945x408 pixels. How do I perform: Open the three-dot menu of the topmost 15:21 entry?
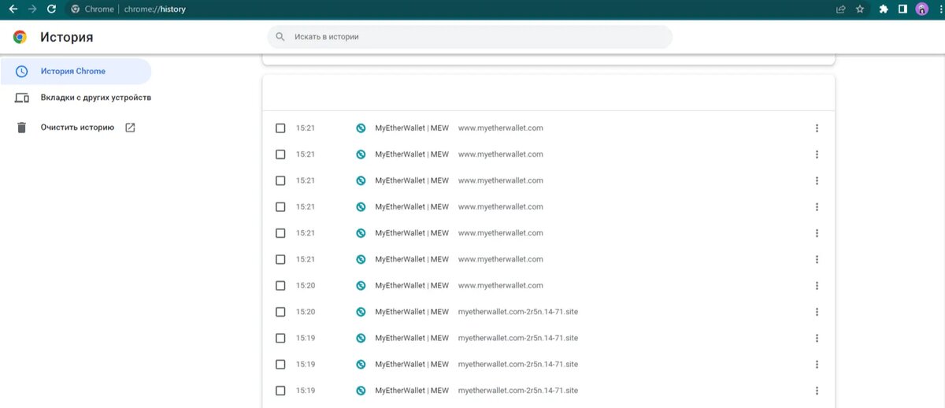click(x=817, y=128)
